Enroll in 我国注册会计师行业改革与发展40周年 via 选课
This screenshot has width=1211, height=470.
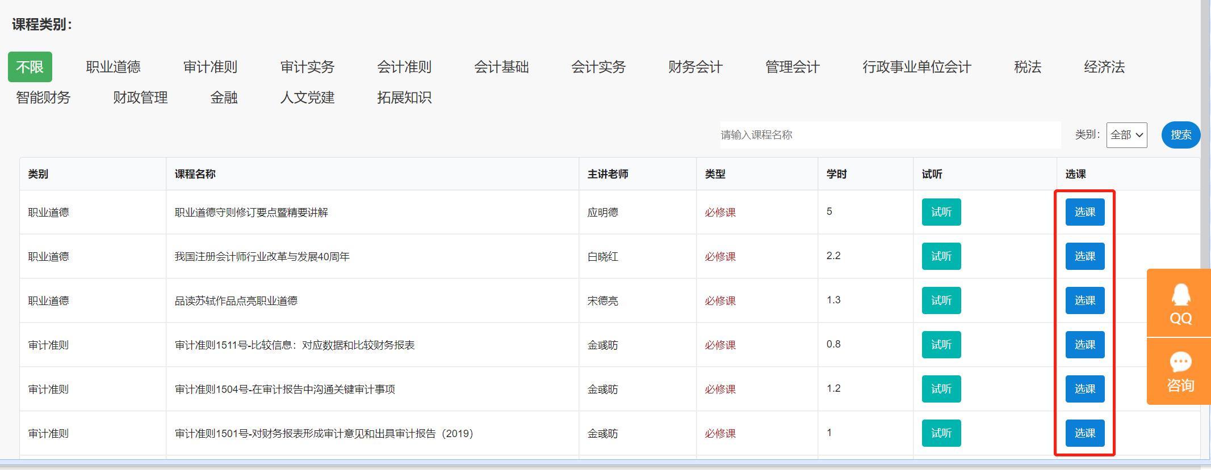(1084, 256)
